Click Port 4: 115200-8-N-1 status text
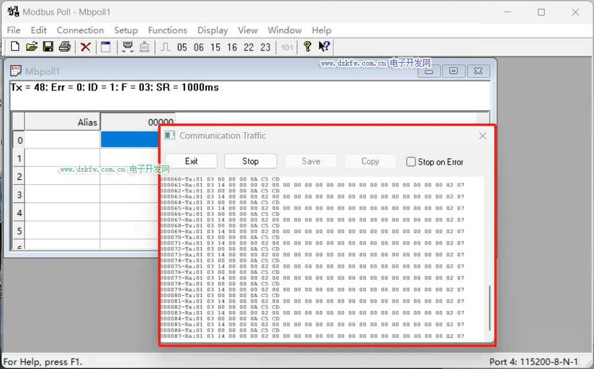 (533, 361)
